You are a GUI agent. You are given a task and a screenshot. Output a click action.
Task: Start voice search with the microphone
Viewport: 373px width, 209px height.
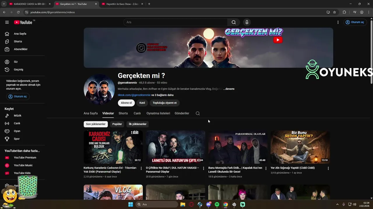[x=247, y=22]
